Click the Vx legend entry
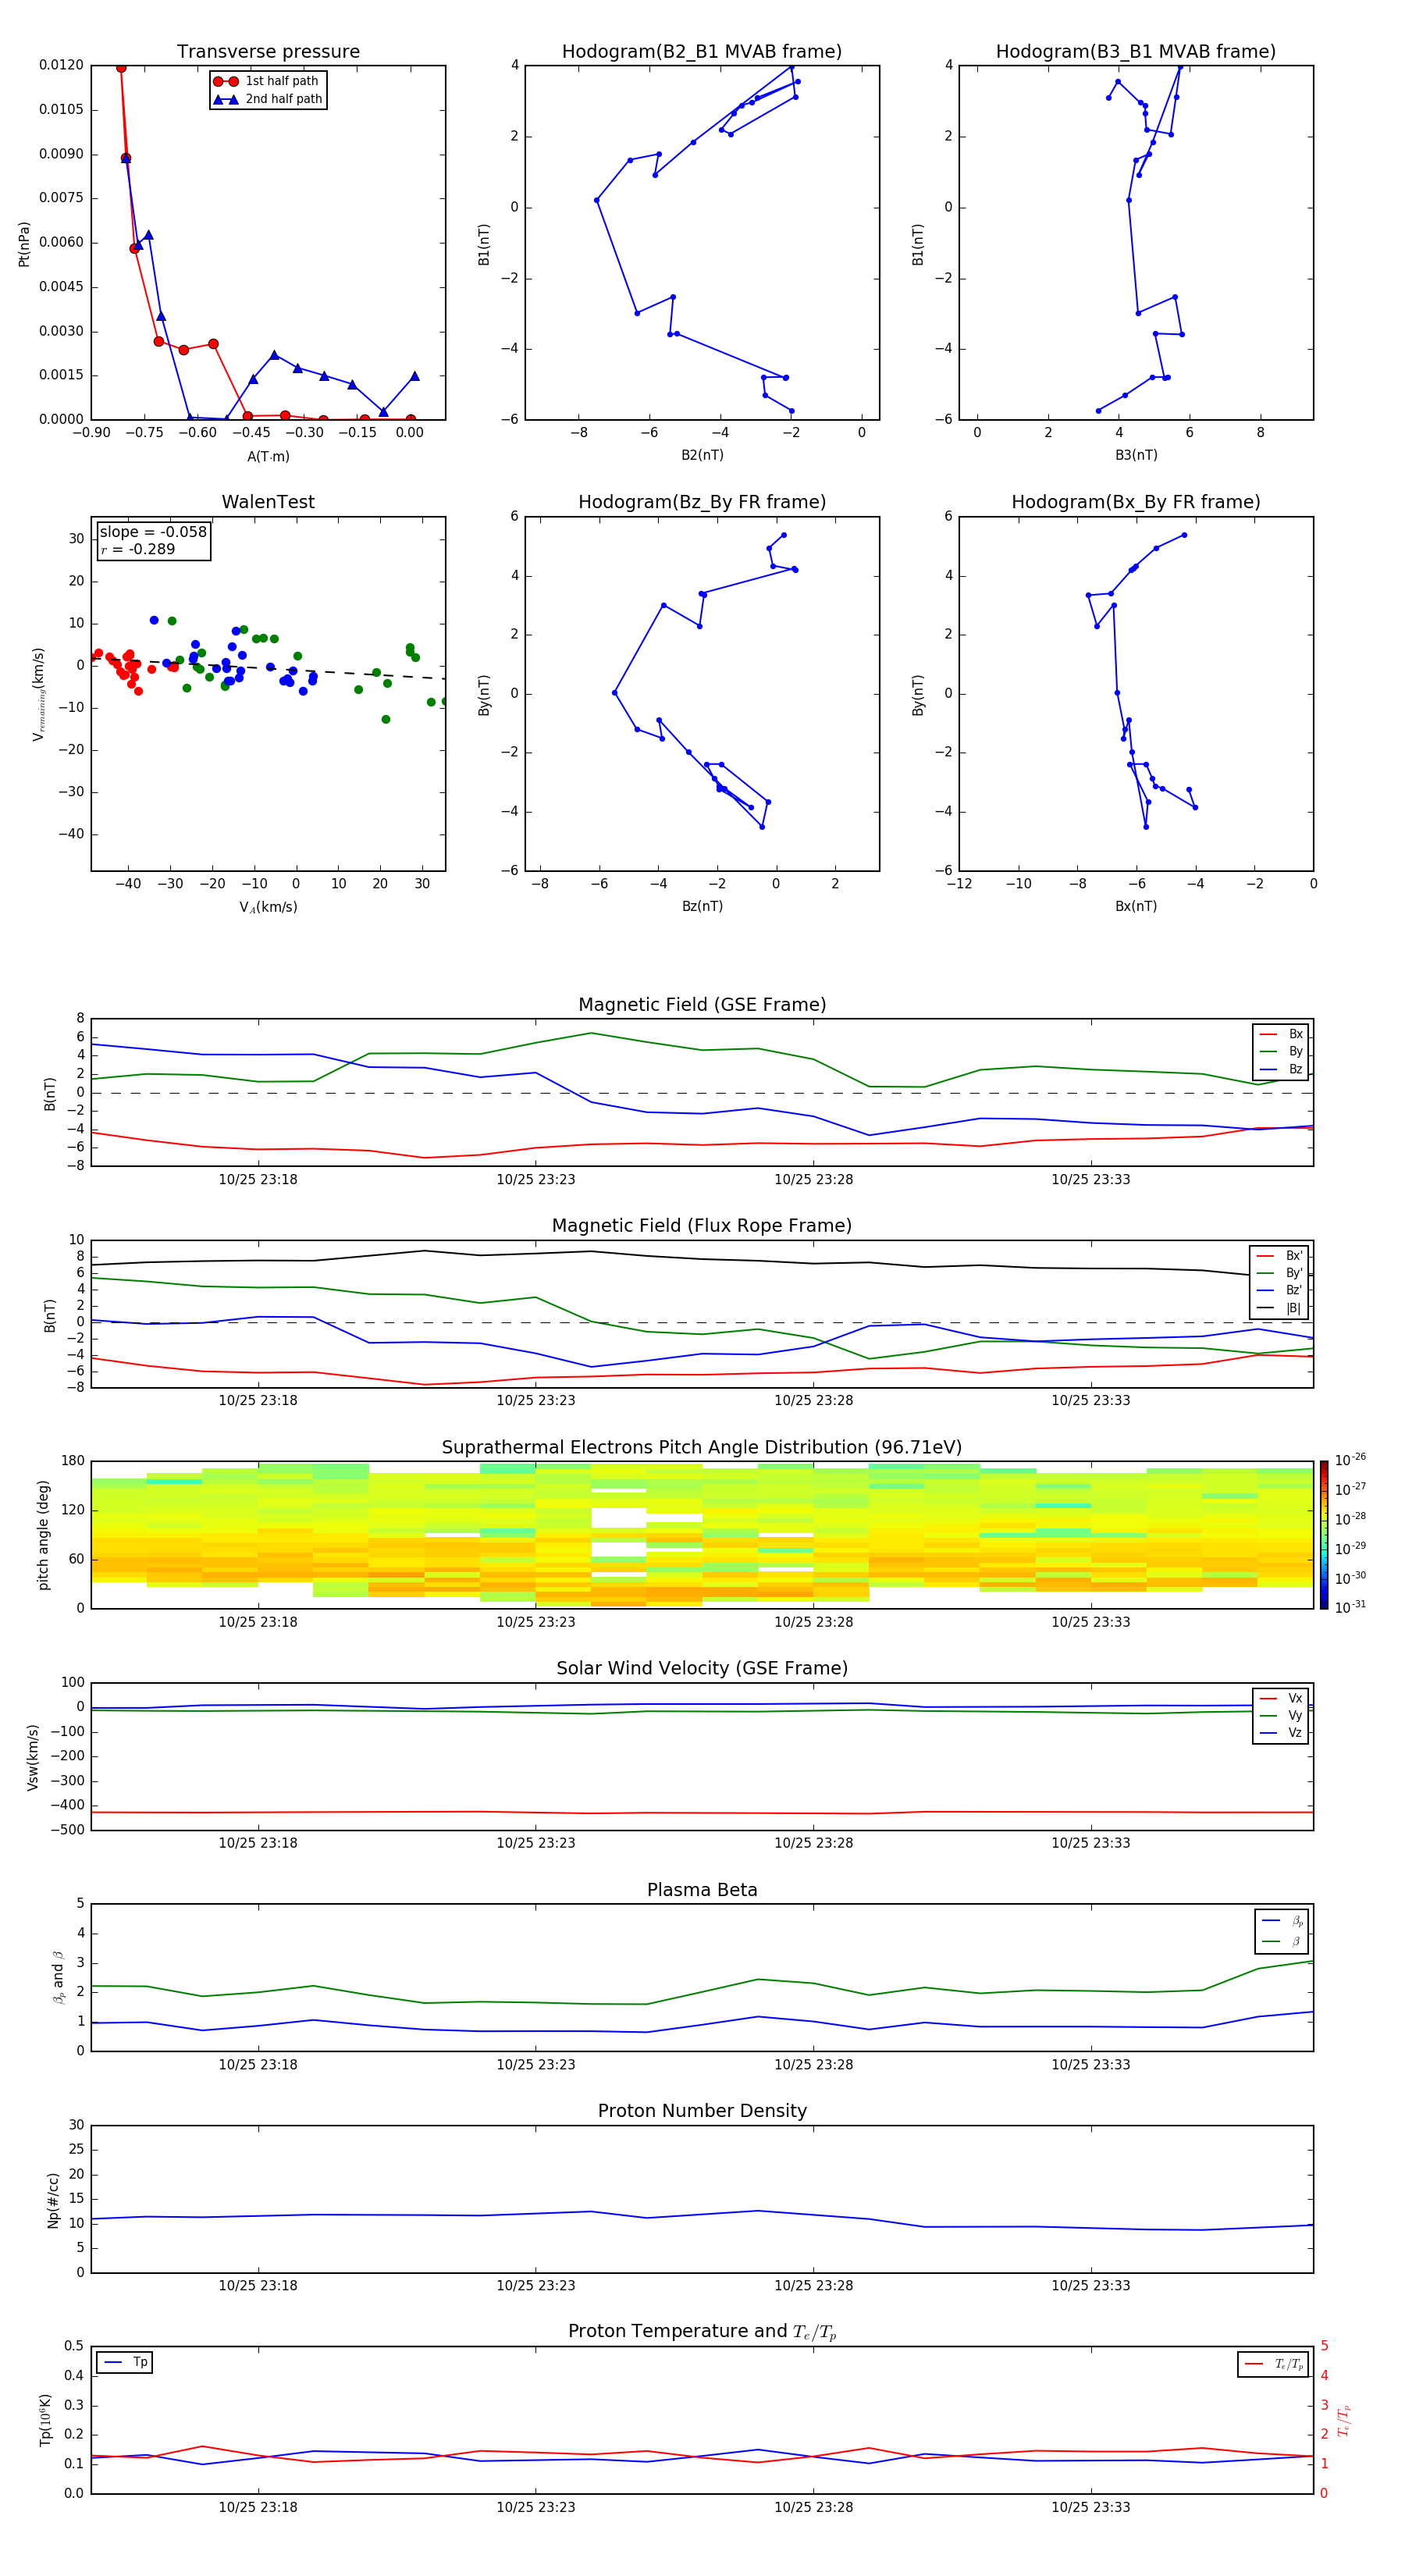The width and height of the screenshot is (1405, 2576). point(1281,1698)
